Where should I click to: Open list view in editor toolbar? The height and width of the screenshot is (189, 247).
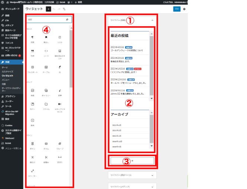[x=65, y=8]
